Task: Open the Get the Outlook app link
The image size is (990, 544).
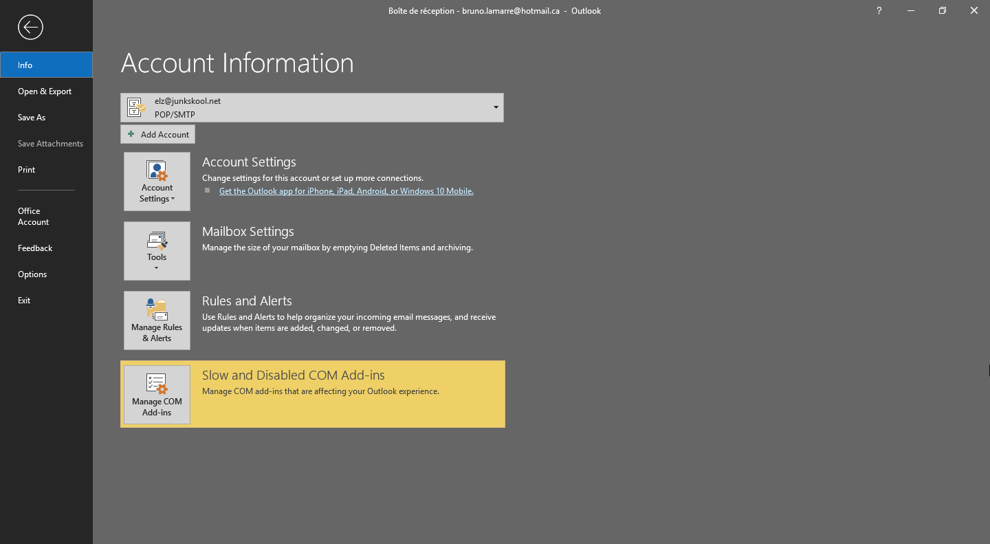Action: pyautogui.click(x=346, y=191)
